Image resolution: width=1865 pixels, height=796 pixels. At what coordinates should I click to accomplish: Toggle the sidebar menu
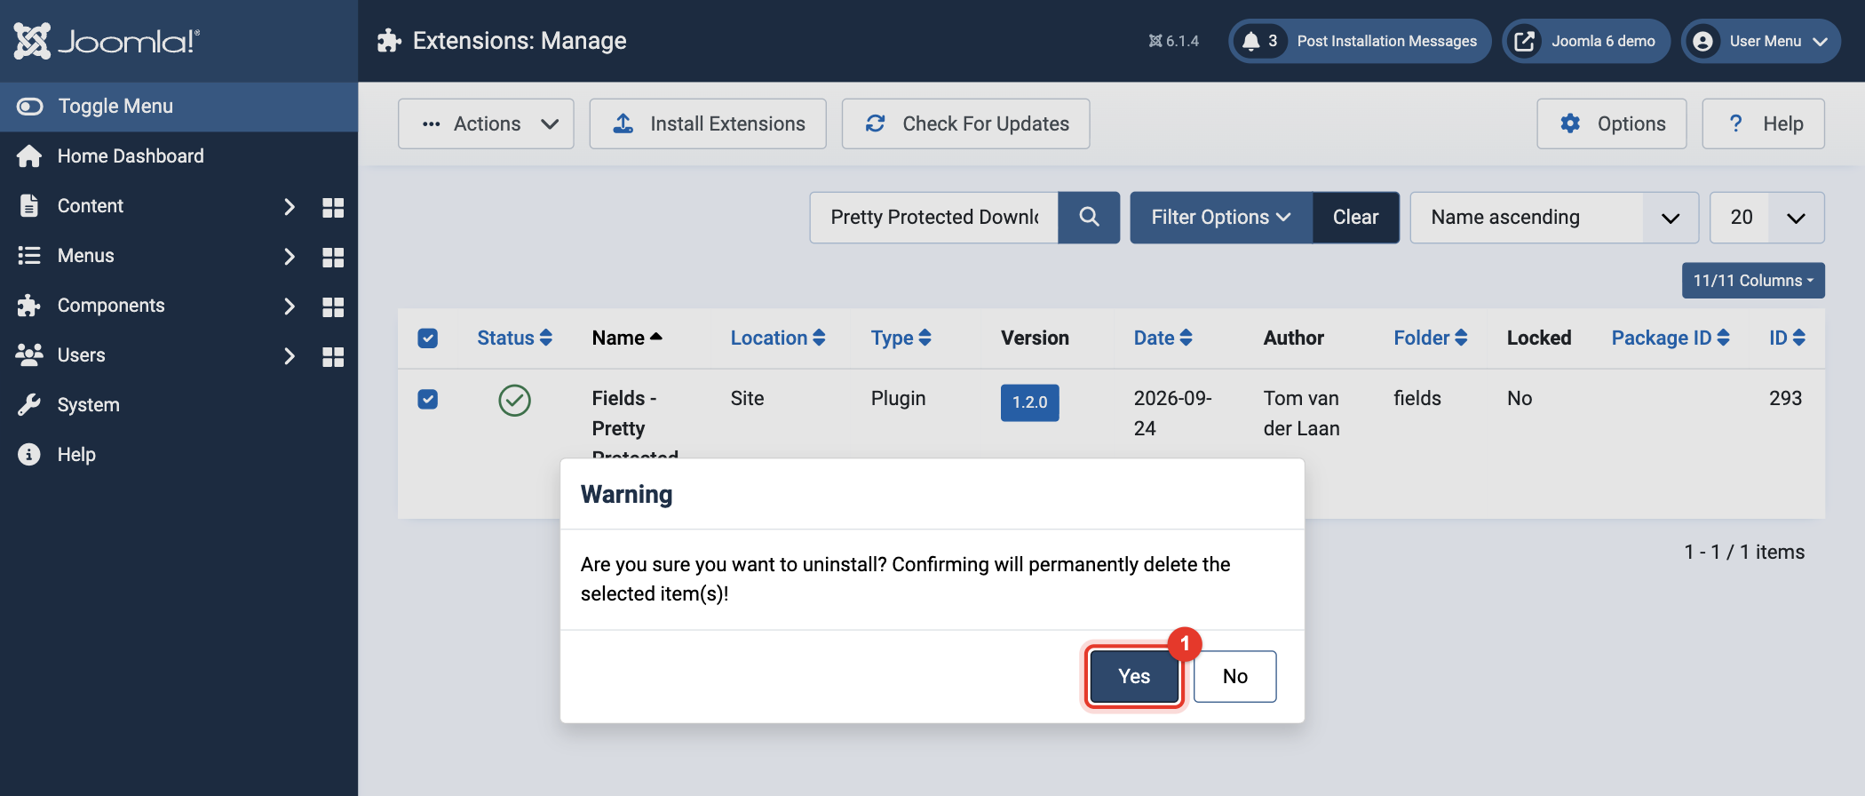point(179,107)
